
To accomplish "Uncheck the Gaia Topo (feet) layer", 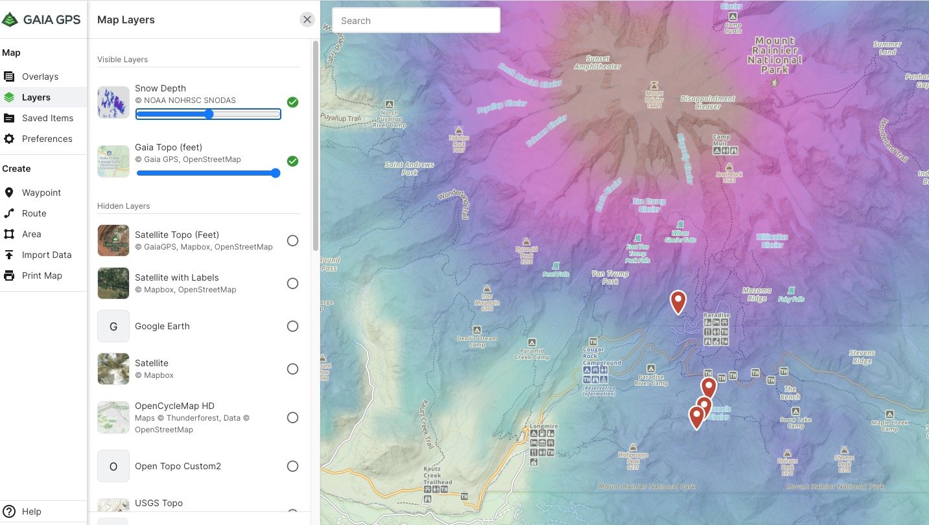I will (x=292, y=161).
